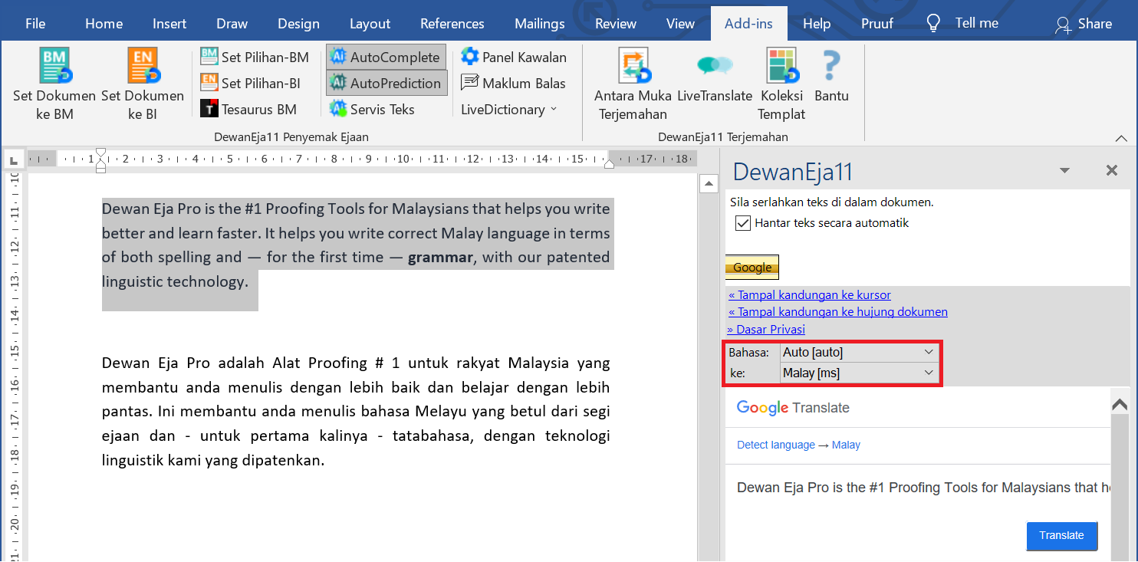Open Antara Muka Terjemahan
The width and height of the screenshot is (1138, 562).
pos(633,67)
